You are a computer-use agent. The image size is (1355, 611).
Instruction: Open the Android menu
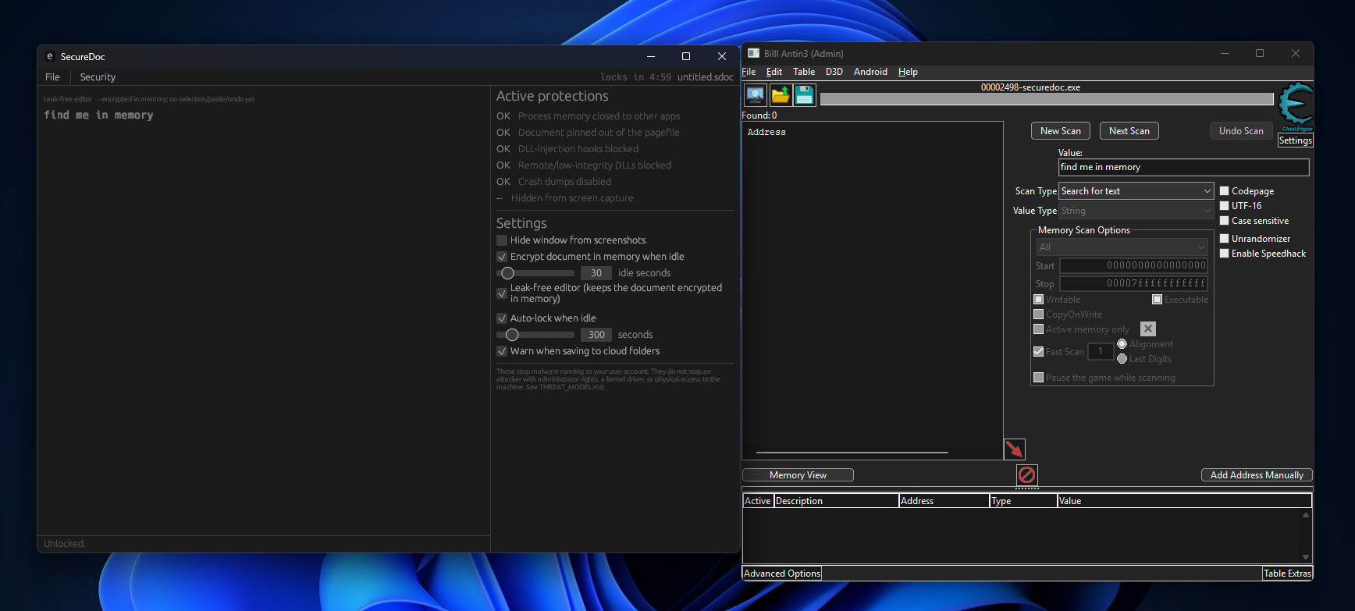(x=870, y=72)
